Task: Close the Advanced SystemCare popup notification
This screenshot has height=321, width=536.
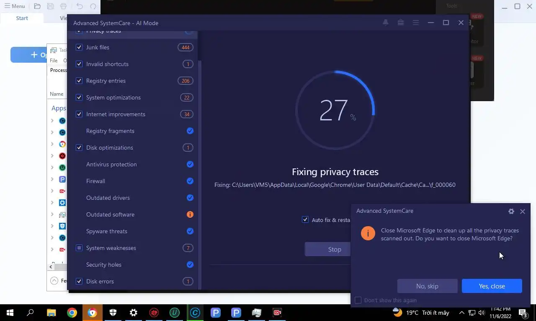Action: 523,211
